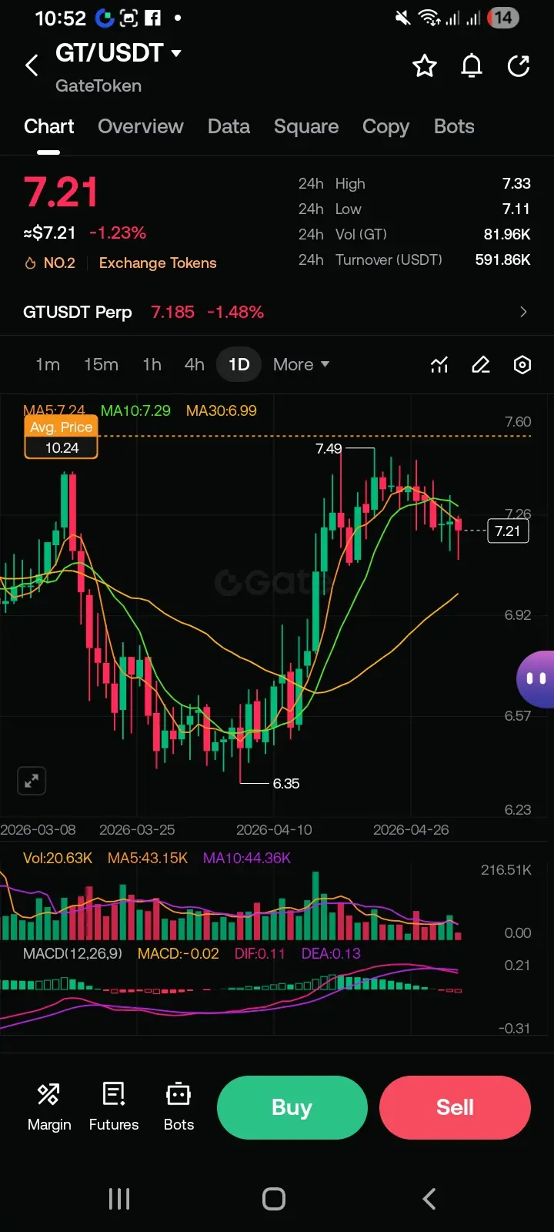
Task: Tap the 2026-04-10 date axis label
Action: point(274,829)
